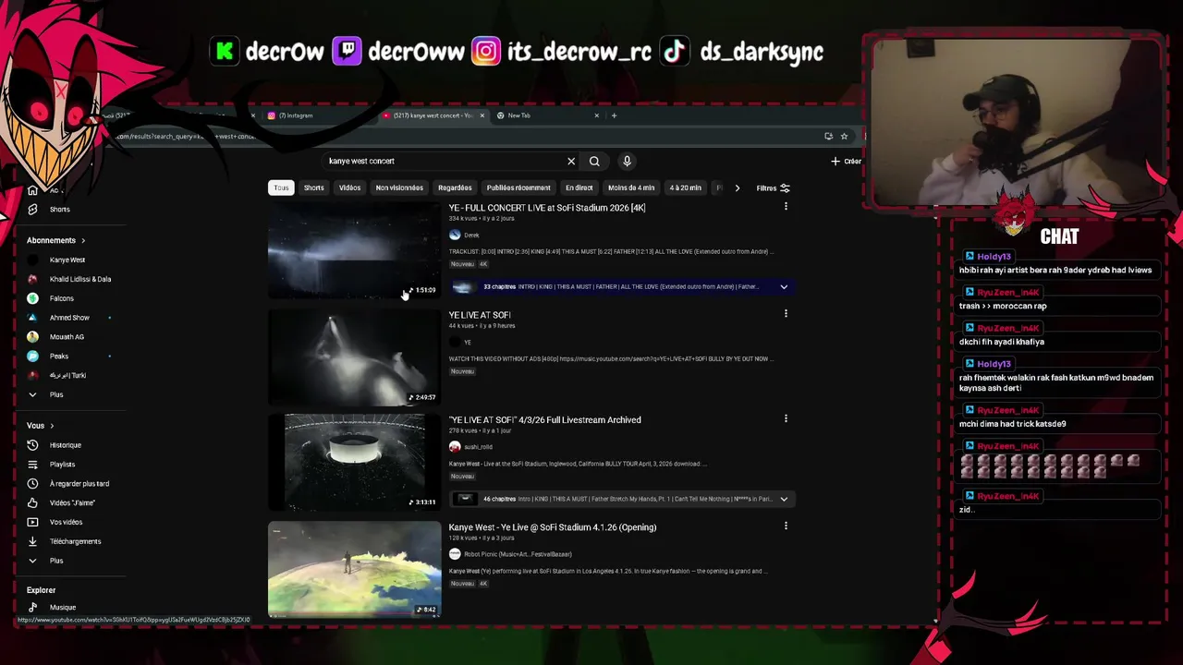Open Téléchargements in the sidebar
This screenshot has width=1183, height=665.
pyautogui.click(x=75, y=541)
